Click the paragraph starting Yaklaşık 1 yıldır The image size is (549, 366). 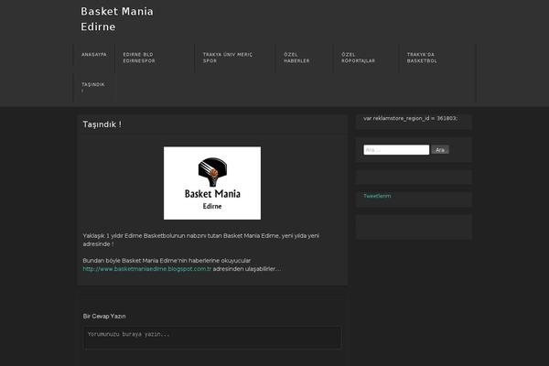coord(201,240)
